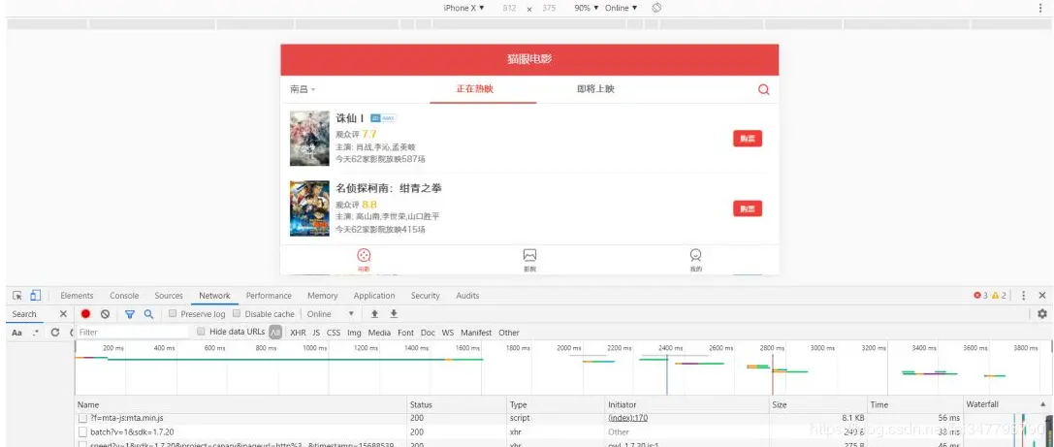Screen dimensions: 1054x447
Task: Open the Audits tab
Action: tap(467, 296)
